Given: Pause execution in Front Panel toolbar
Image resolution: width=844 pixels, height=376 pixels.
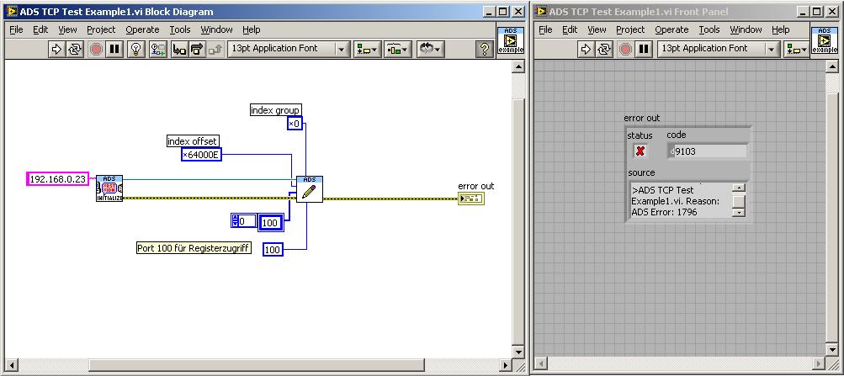Looking at the screenshot, I should point(643,50).
